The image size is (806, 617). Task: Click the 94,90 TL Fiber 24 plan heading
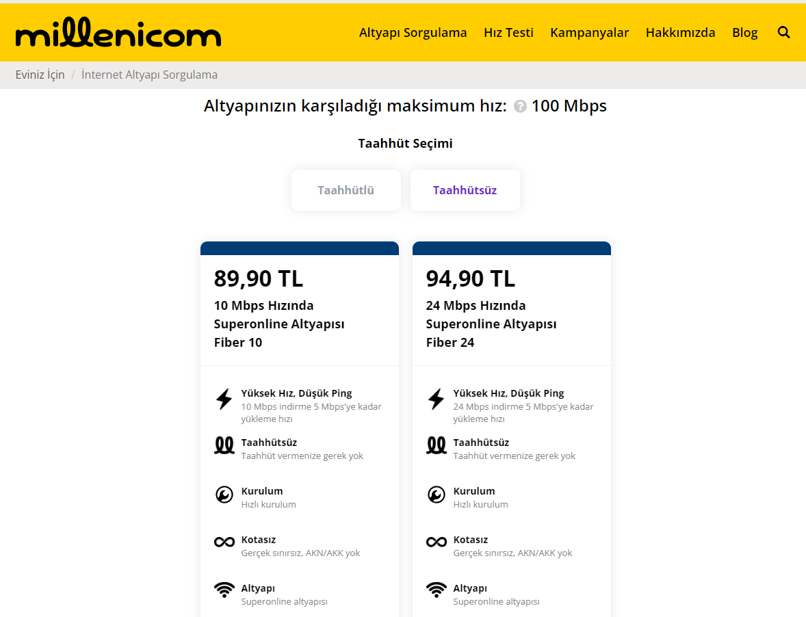point(471,278)
